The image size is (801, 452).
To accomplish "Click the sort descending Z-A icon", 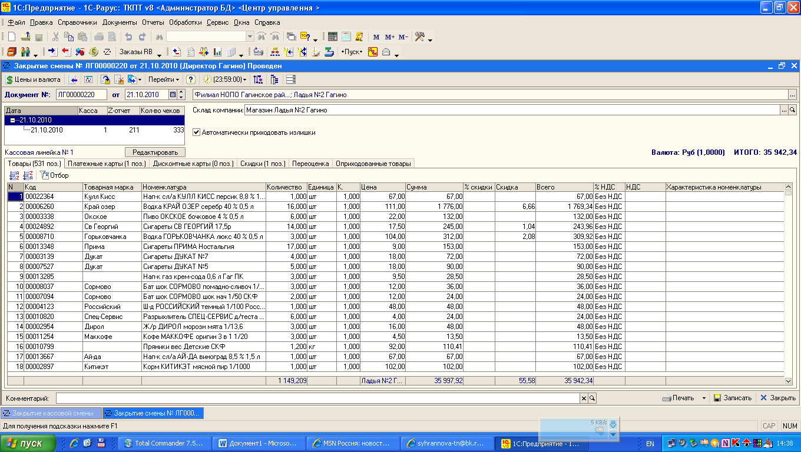I will coord(28,175).
